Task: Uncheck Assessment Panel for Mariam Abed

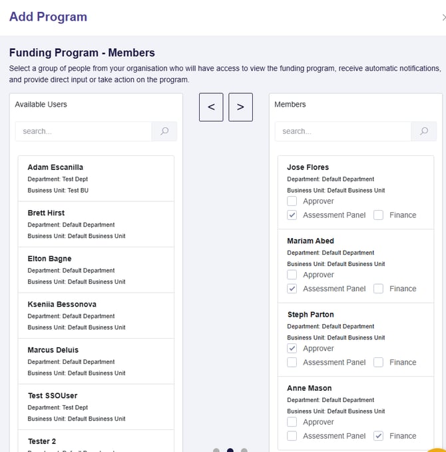Action: click(292, 289)
